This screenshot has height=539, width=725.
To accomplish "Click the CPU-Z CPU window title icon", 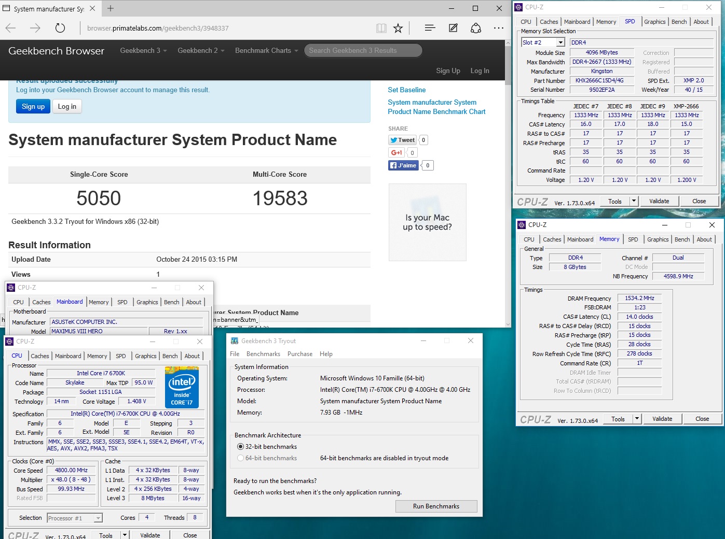I will [9, 342].
